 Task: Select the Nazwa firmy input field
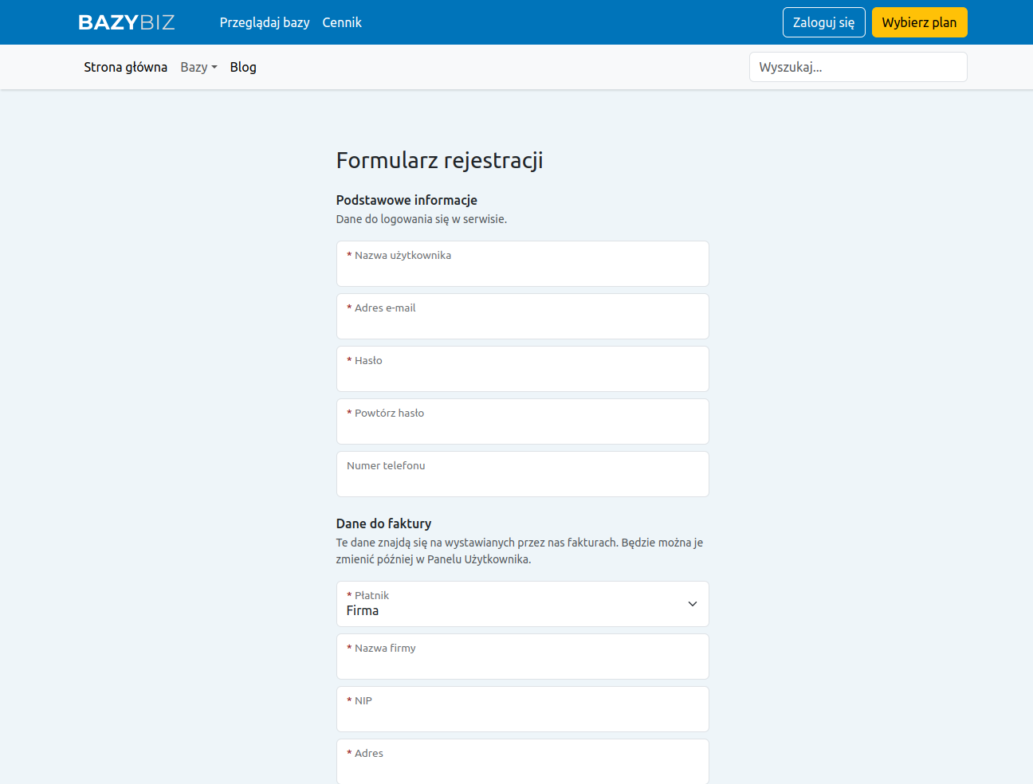523,657
